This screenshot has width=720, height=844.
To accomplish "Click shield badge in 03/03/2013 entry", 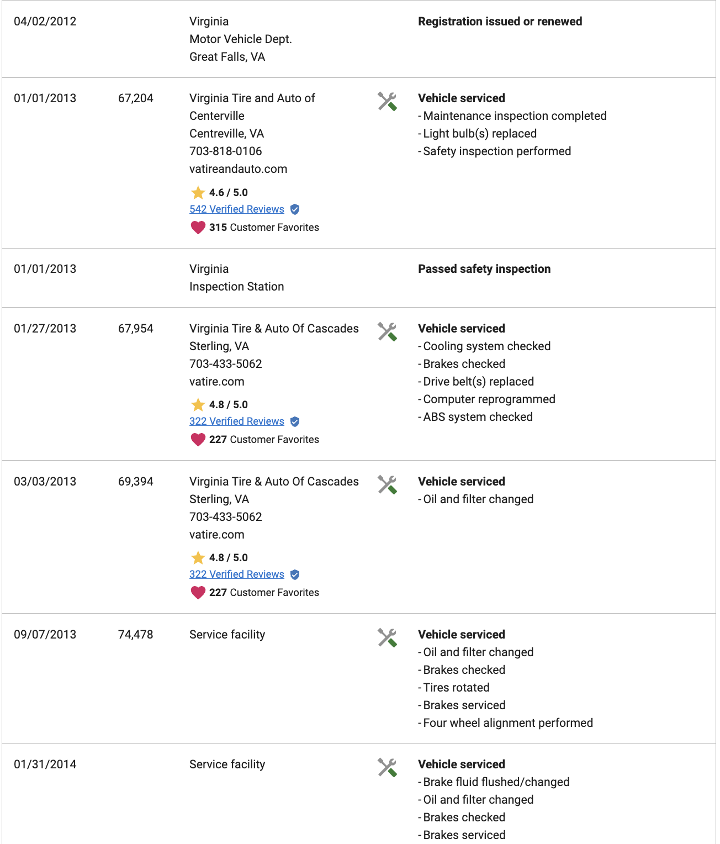I will pyautogui.click(x=295, y=574).
